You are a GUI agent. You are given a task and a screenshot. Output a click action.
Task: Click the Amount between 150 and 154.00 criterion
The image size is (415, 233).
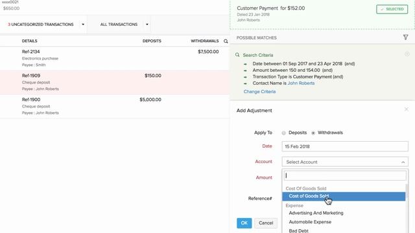[292, 71]
